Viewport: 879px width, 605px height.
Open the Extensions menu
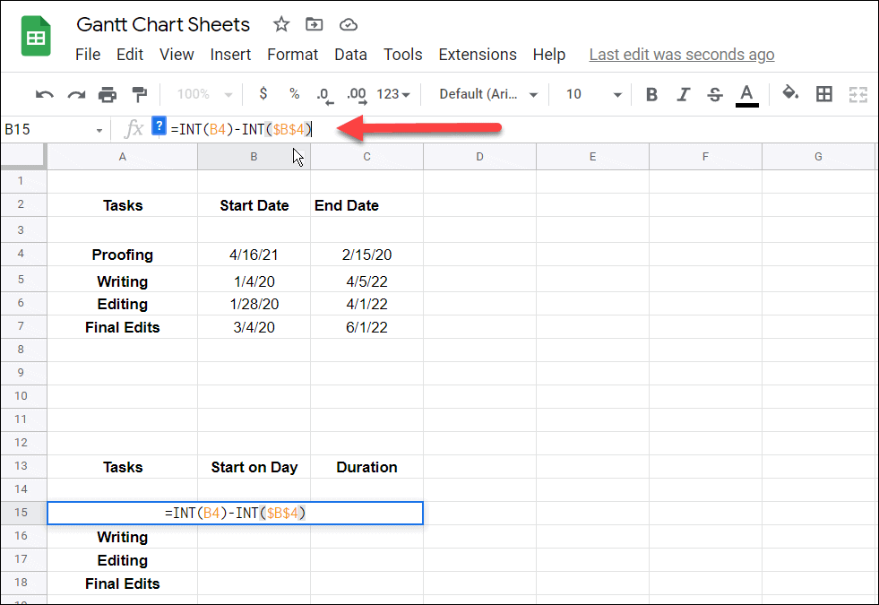(477, 55)
